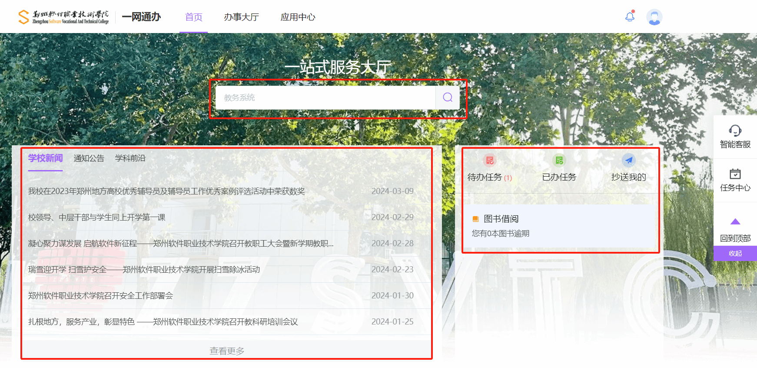This screenshot has height=368, width=757.
Task: Select the 学校新闻 tab
Action: click(46, 158)
